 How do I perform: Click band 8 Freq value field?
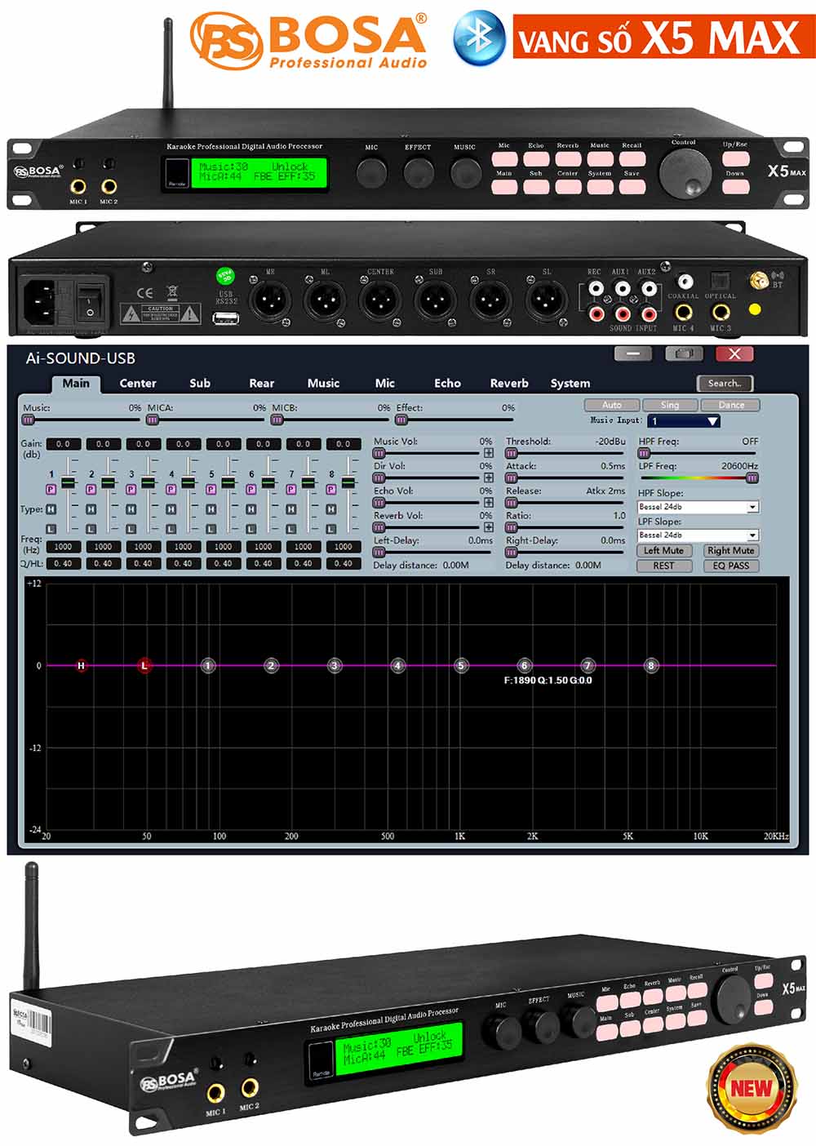pos(343,547)
